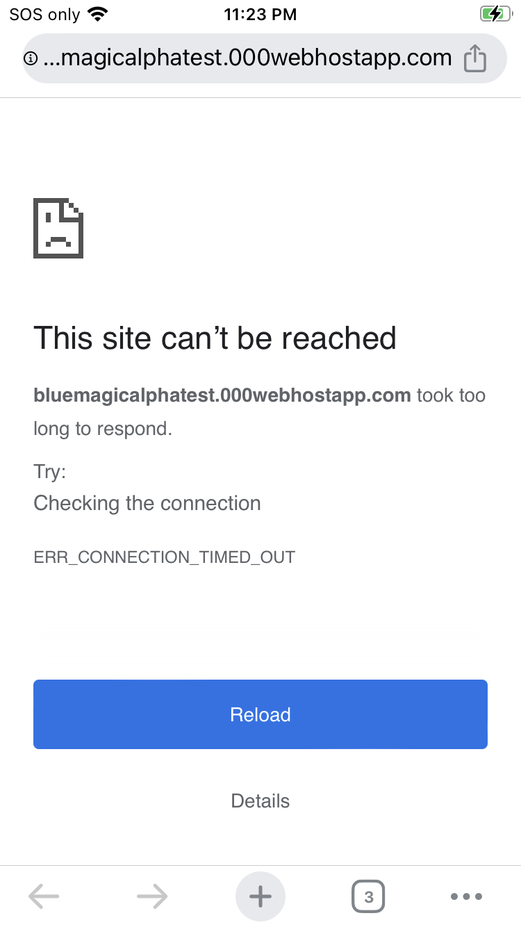The width and height of the screenshot is (521, 927).
Task: Open a new tab with plus icon
Action: (x=260, y=896)
